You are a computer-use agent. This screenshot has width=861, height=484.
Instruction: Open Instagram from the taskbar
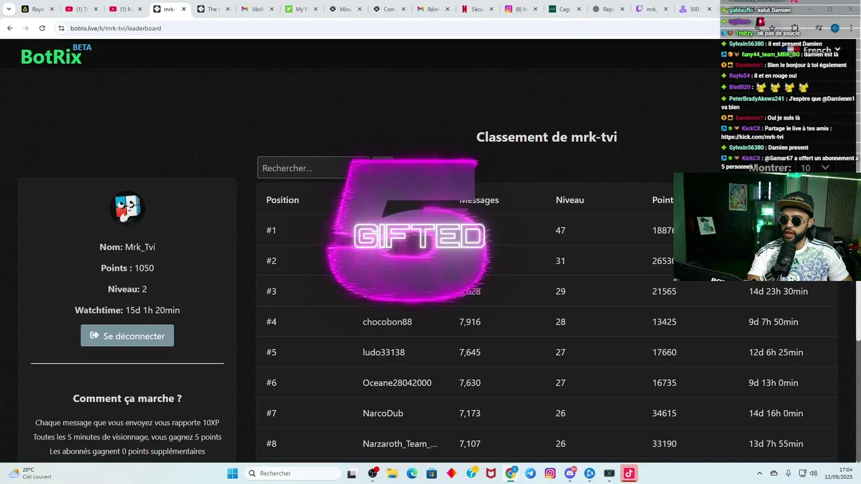pyautogui.click(x=550, y=473)
